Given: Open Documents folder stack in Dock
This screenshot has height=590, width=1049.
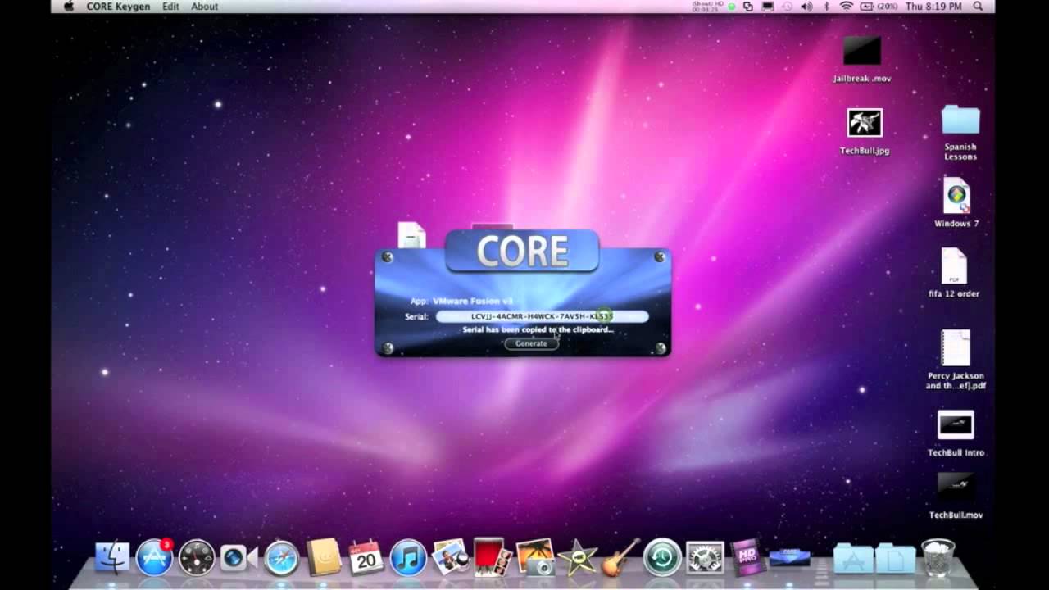Looking at the screenshot, I should point(895,558).
